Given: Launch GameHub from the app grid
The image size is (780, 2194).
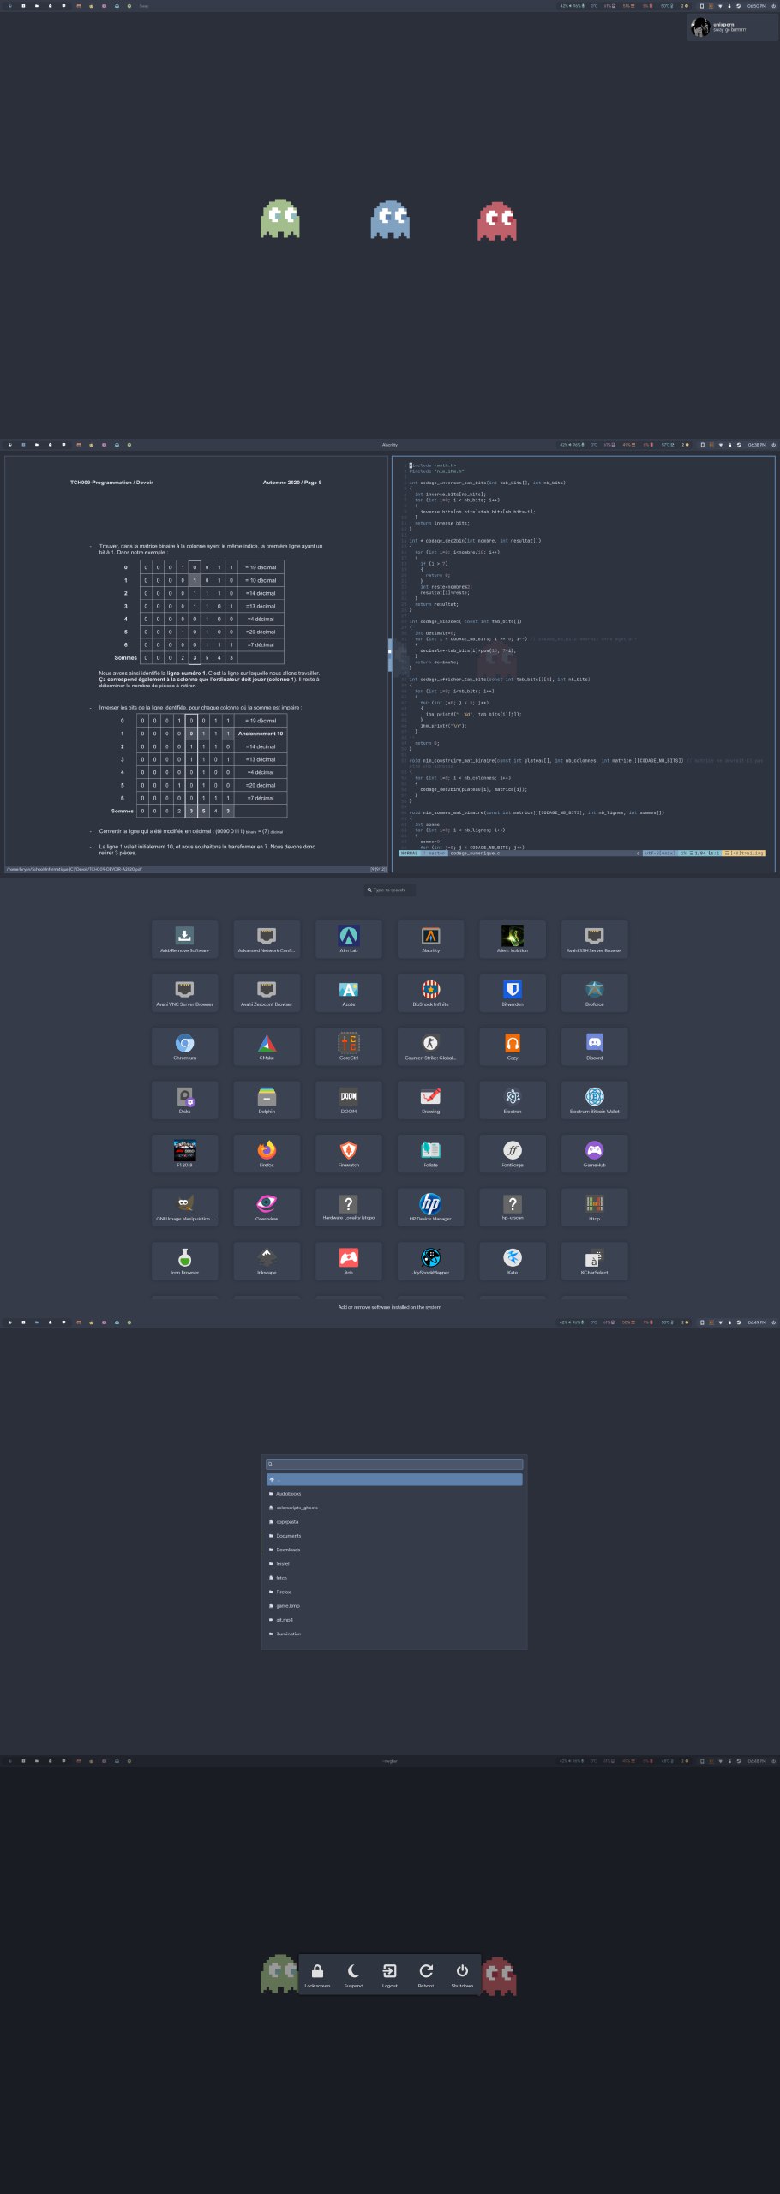Looking at the screenshot, I should click(x=594, y=1154).
